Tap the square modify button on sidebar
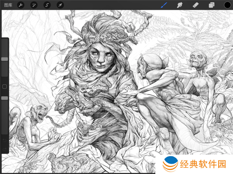The image size is (233, 174). click(x=5, y=86)
